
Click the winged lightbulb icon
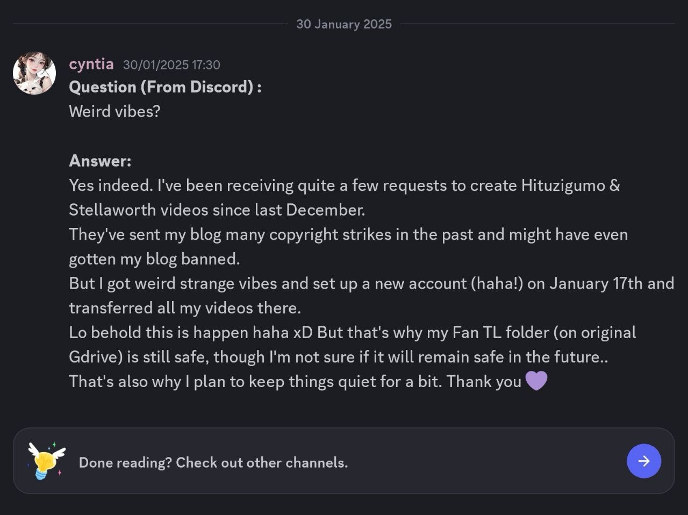pyautogui.click(x=47, y=461)
